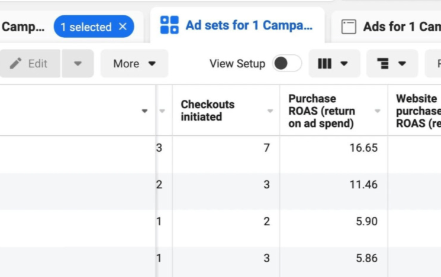The width and height of the screenshot is (441, 277).
Task: Open the More dropdown menu
Action: [x=134, y=64]
